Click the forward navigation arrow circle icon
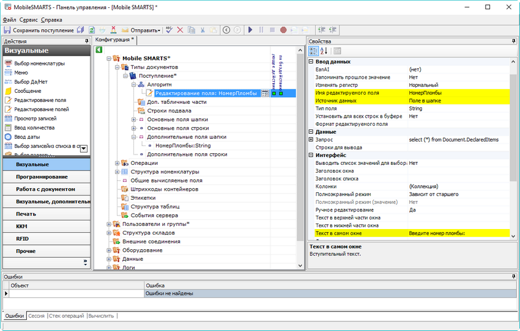The width and height of the screenshot is (520, 331). point(237,30)
